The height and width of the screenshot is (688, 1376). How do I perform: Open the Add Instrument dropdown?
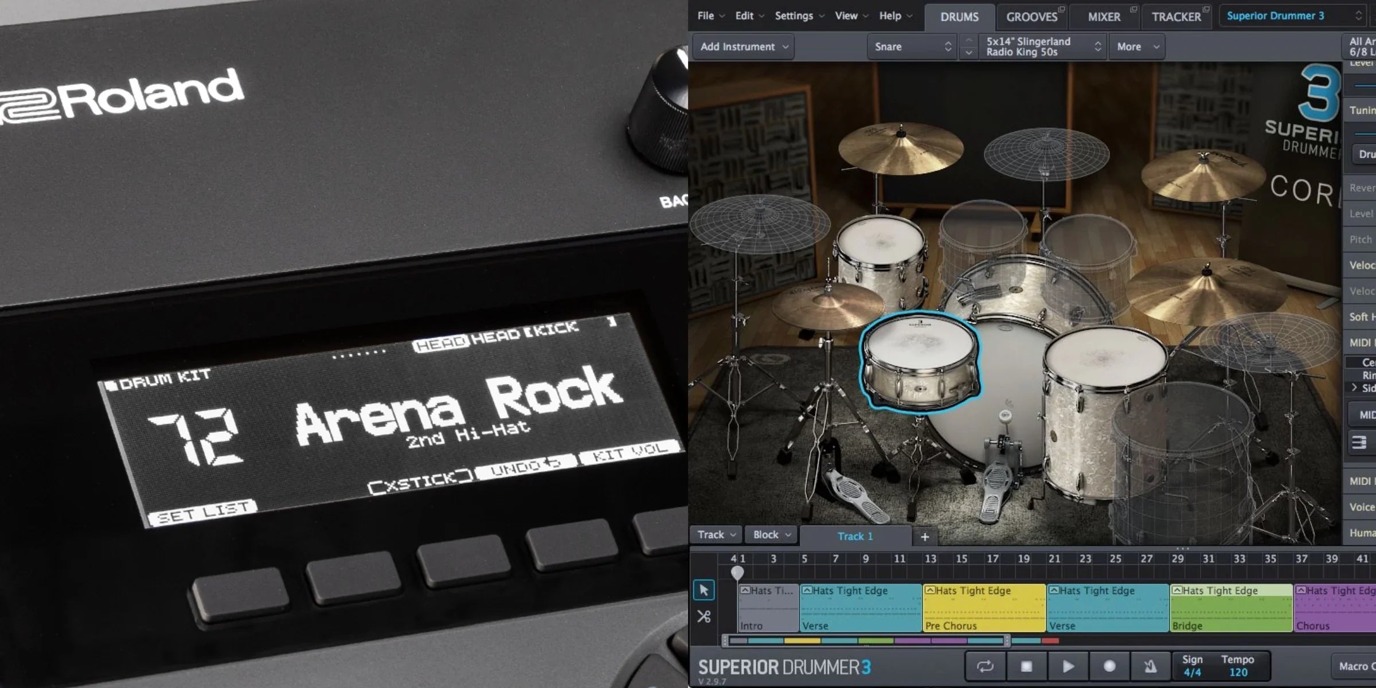tap(744, 46)
